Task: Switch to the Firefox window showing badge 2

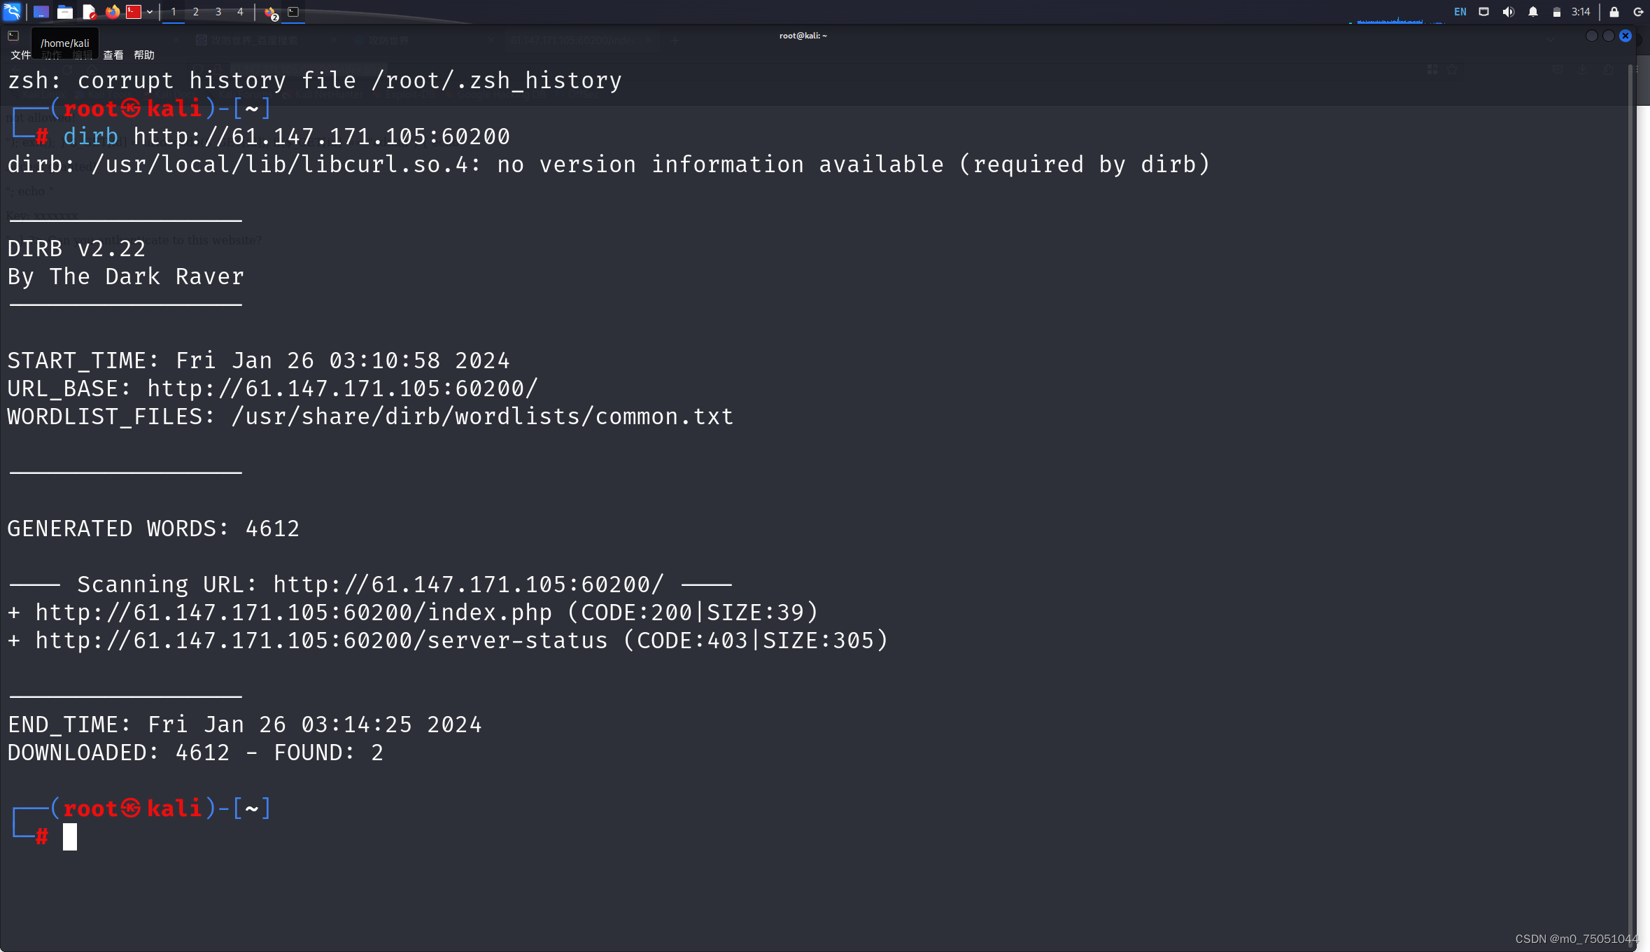Action: tap(269, 12)
